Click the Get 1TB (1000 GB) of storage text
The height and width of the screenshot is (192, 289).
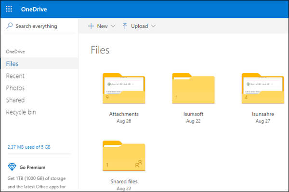(37, 179)
